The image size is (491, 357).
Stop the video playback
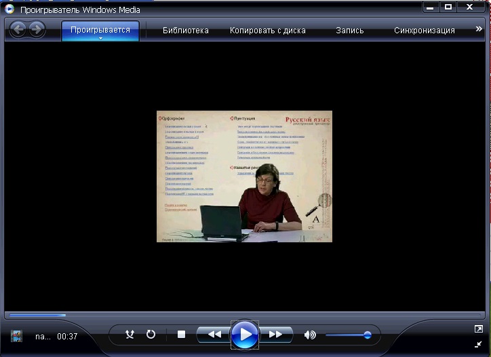181,335
